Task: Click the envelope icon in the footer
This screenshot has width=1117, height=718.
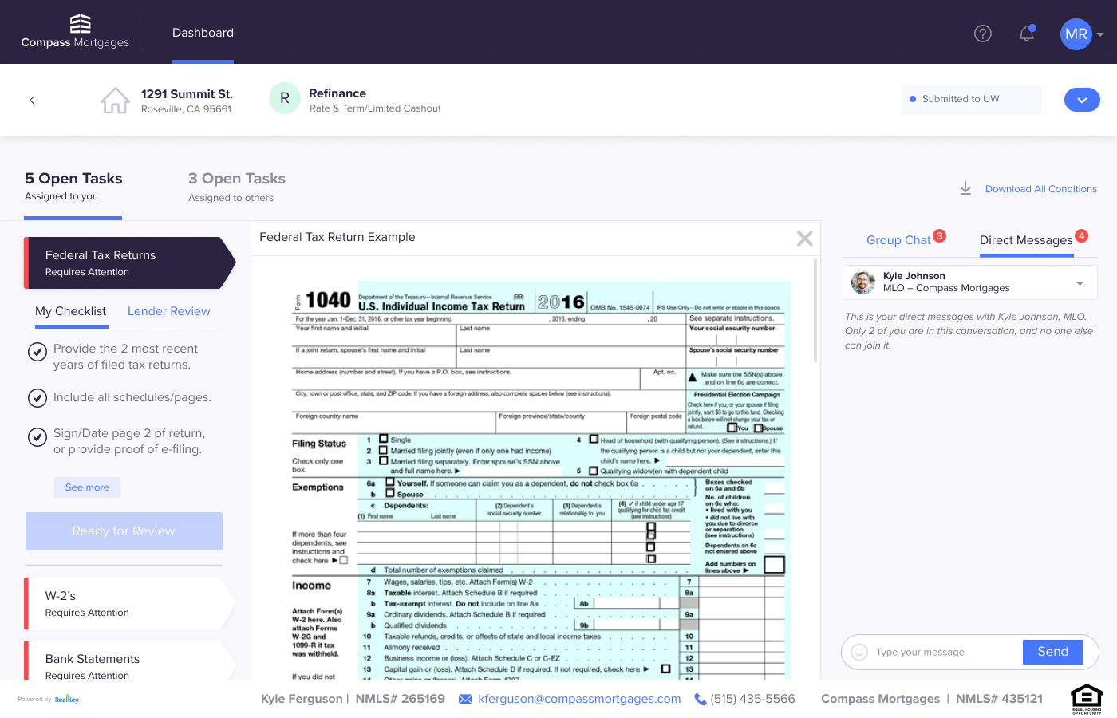Action: coord(465,699)
